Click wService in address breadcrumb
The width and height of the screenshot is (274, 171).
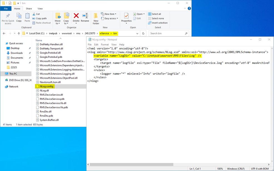(x=104, y=33)
